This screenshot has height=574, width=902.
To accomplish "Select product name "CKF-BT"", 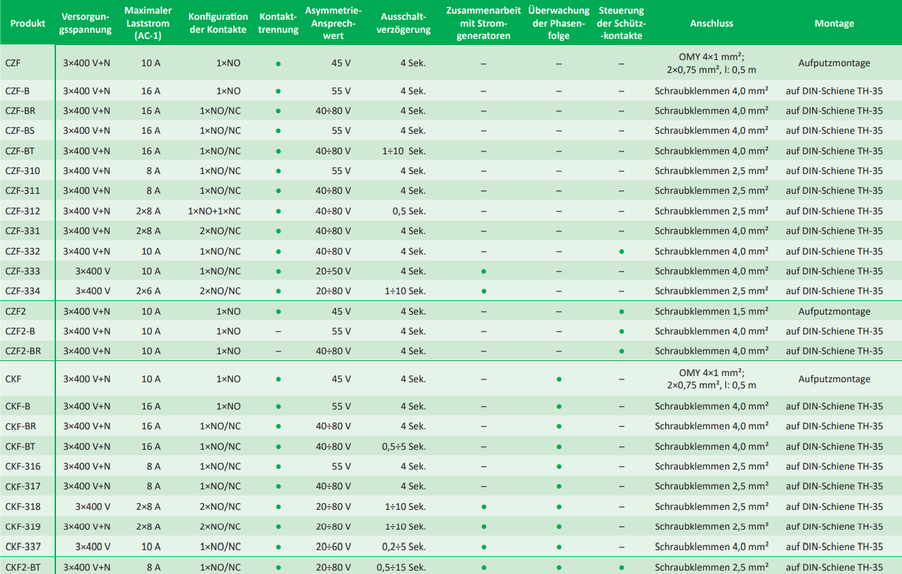I will point(20,446).
